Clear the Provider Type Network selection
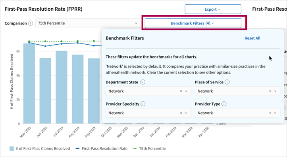This screenshot has height=157, width=287. (270, 113)
